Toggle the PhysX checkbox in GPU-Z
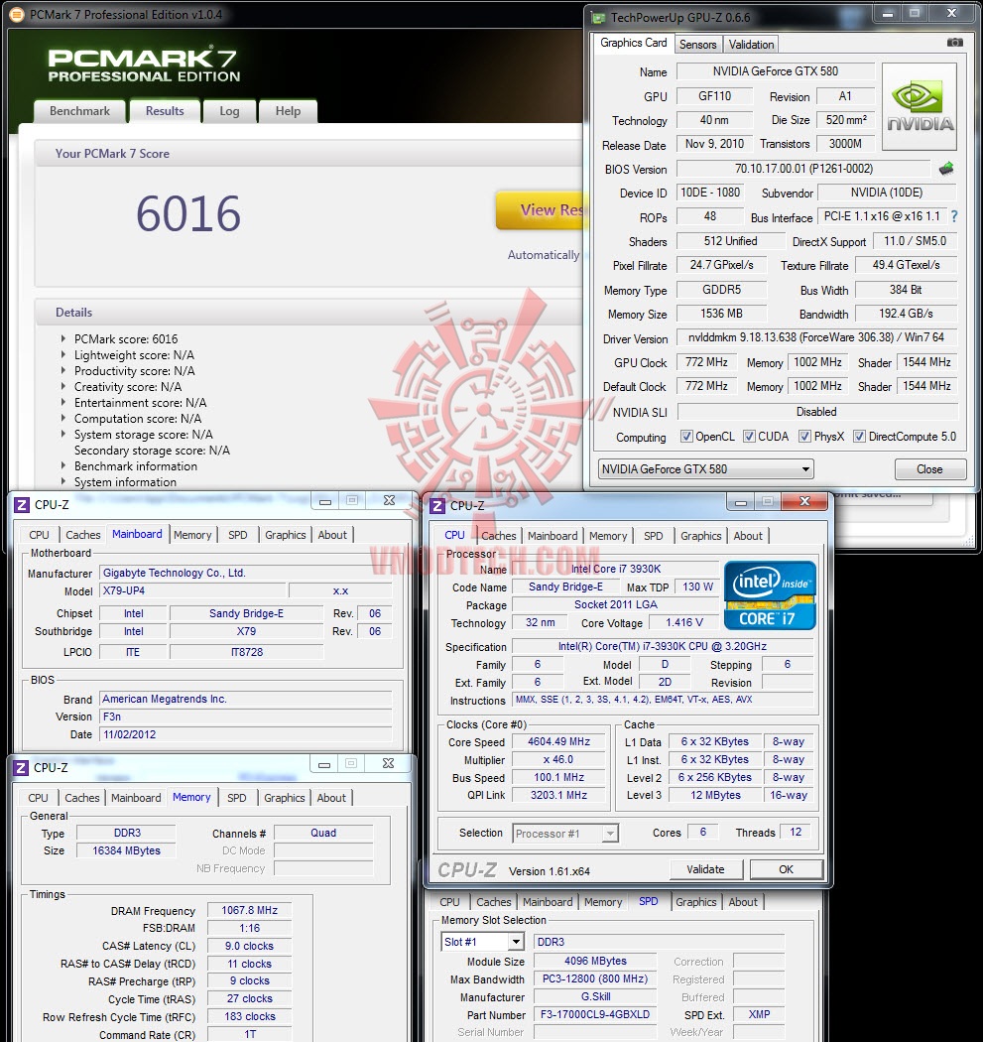Viewport: 983px width, 1042px height. coord(804,437)
